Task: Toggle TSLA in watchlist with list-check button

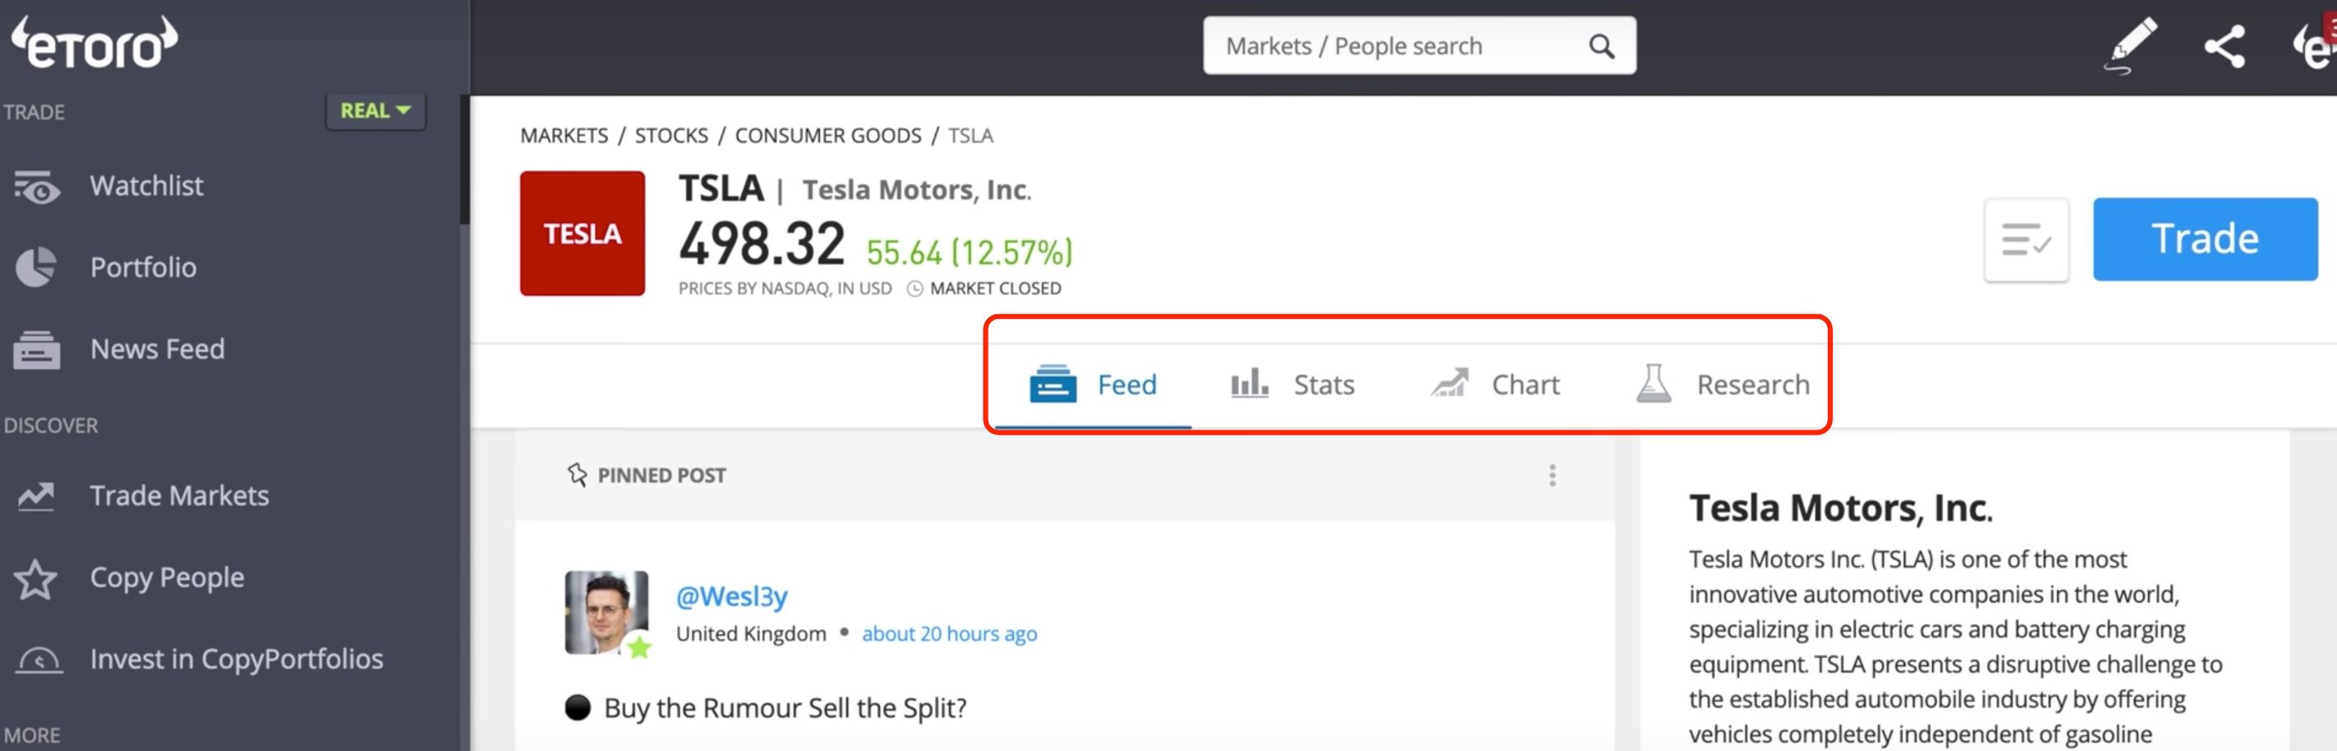Action: (2025, 241)
